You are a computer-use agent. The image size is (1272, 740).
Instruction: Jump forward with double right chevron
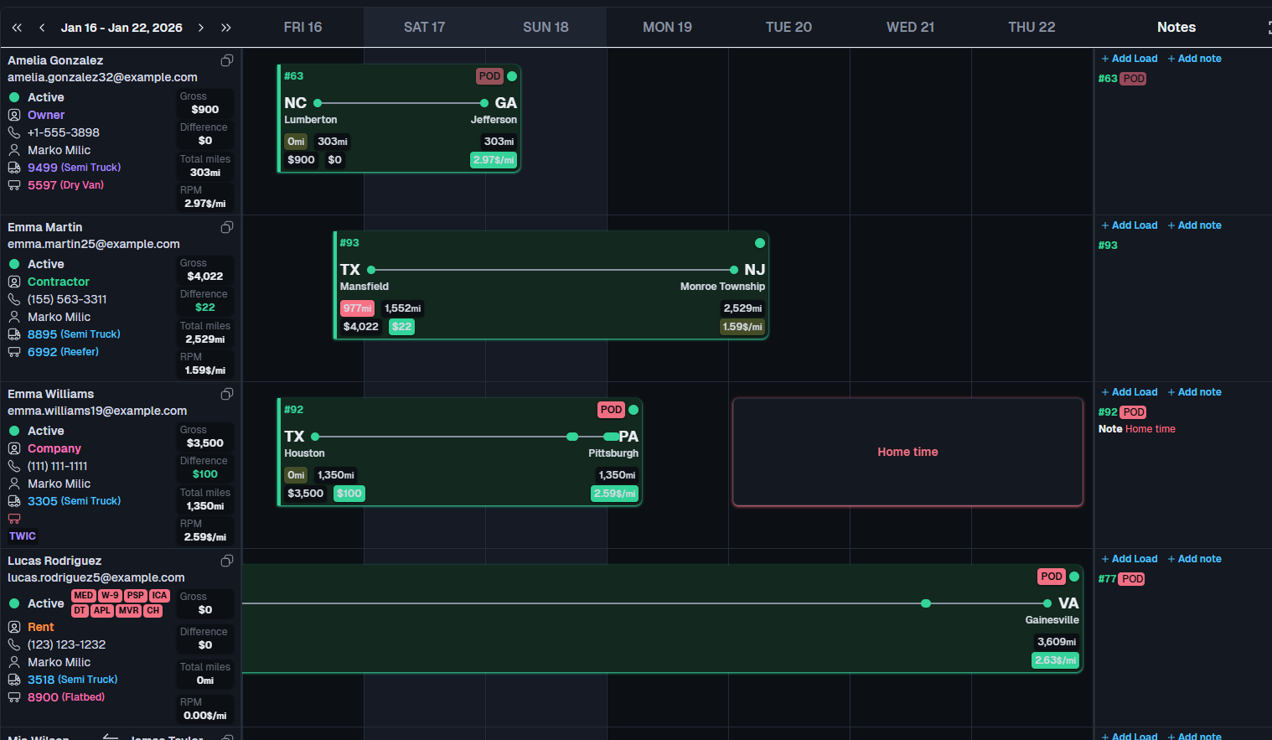click(226, 28)
